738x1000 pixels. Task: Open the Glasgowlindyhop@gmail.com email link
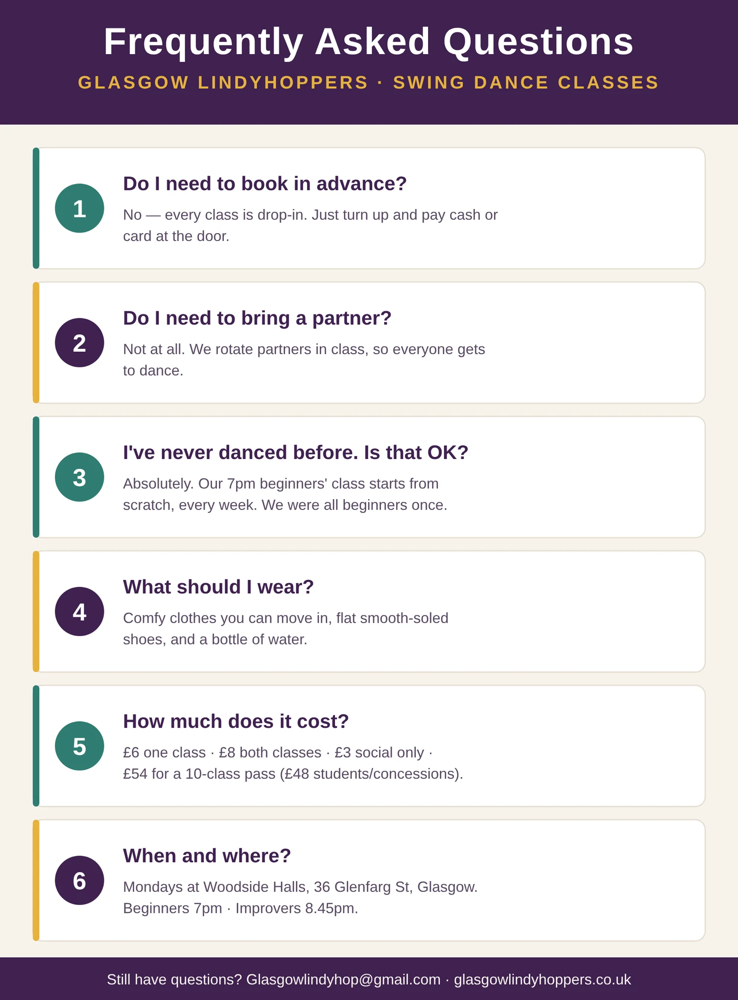click(x=343, y=979)
